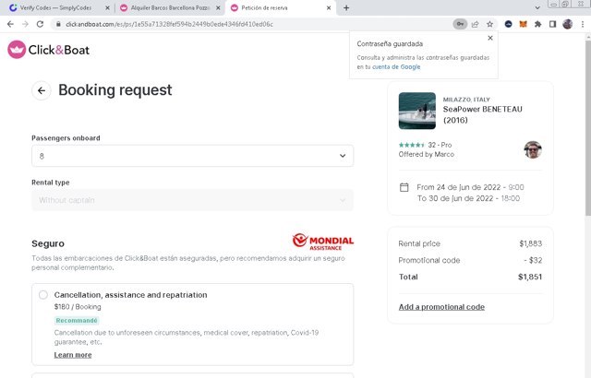Open the extensions puzzle menu

click(537, 24)
